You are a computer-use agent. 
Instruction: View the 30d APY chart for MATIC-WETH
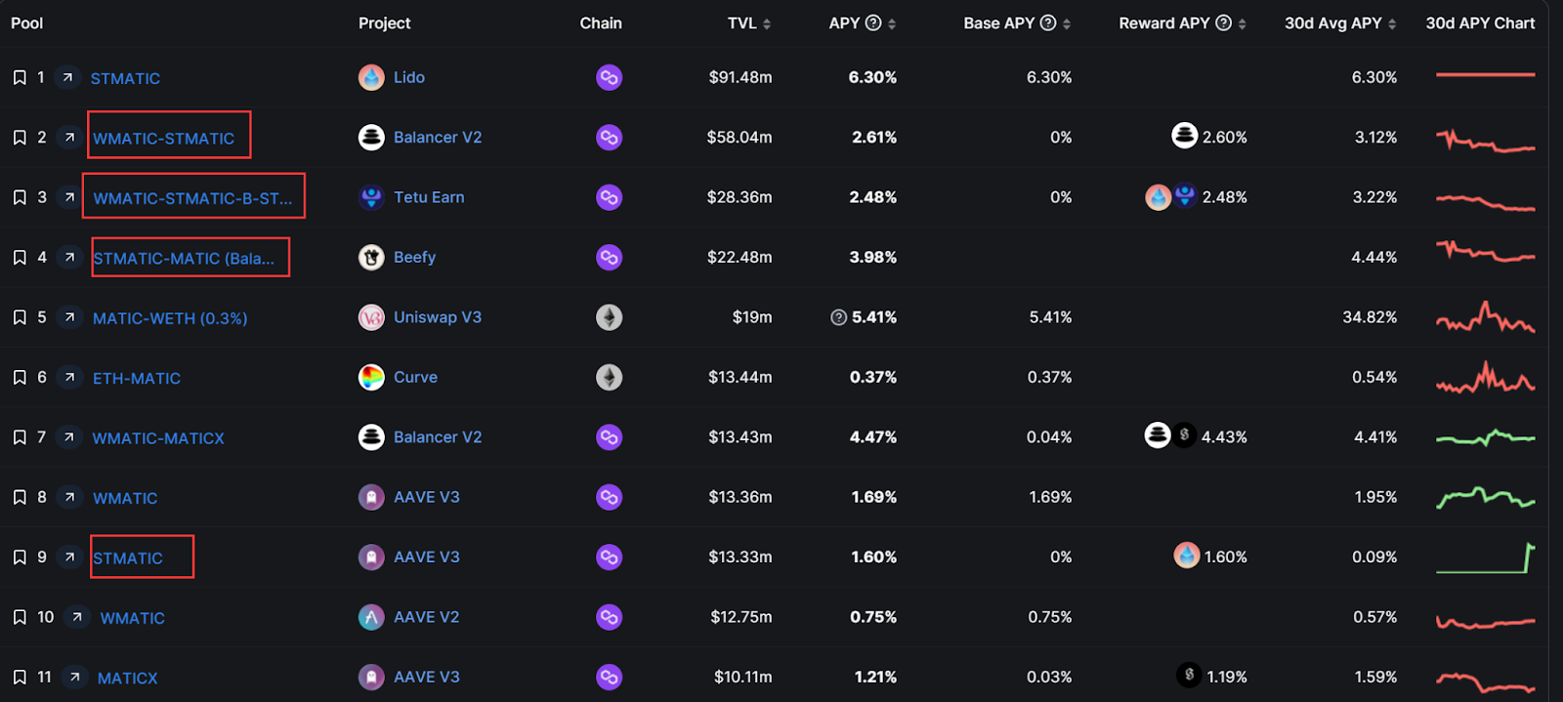click(1485, 317)
